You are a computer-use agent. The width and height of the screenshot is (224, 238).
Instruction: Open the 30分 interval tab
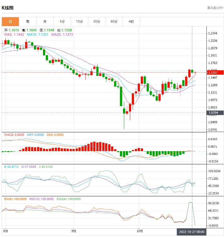click(x=97, y=22)
